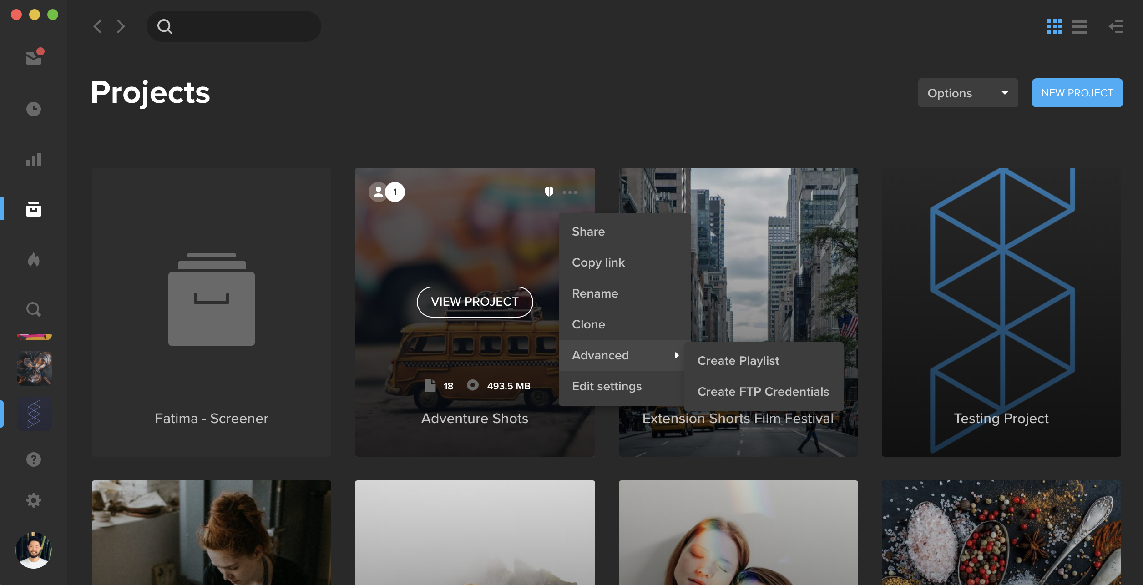Click the collaborators icon on Adventure Shots
The image size is (1143, 585).
[x=378, y=192]
